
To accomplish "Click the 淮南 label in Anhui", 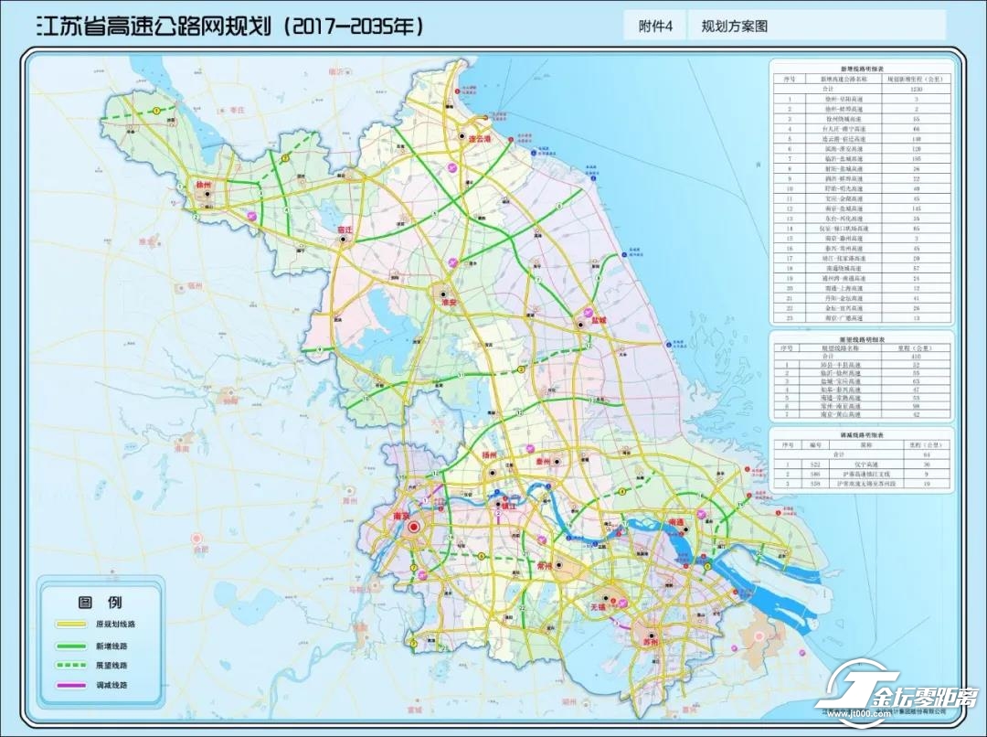I will coord(183,448).
